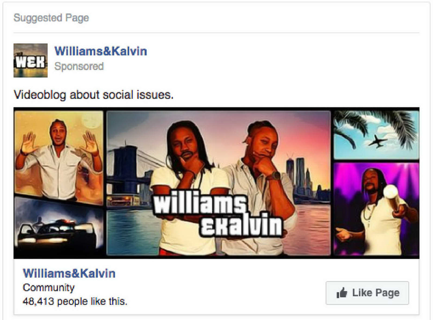The width and height of the screenshot is (433, 320).
Task: Open the panel of man with raised hands
Action: click(x=59, y=156)
